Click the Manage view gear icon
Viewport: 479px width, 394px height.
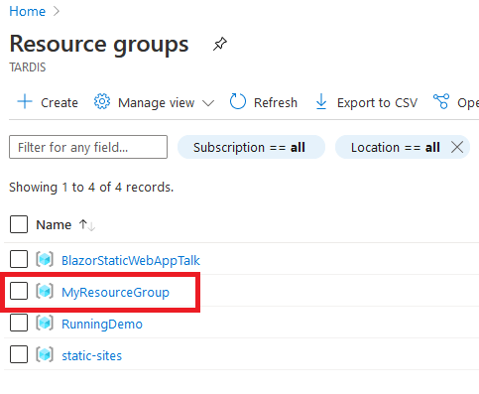[102, 101]
